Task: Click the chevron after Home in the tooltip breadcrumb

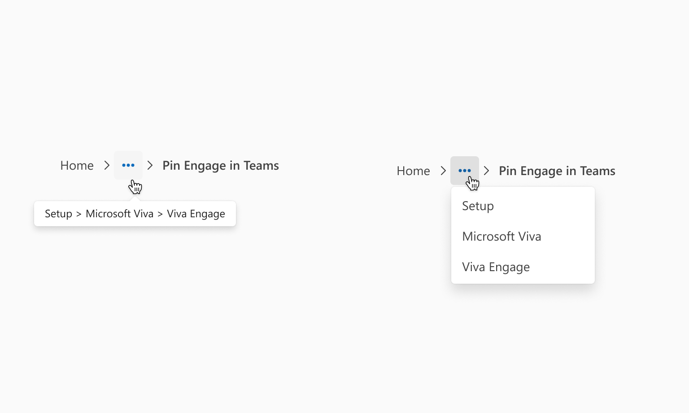Action: pyautogui.click(x=107, y=165)
